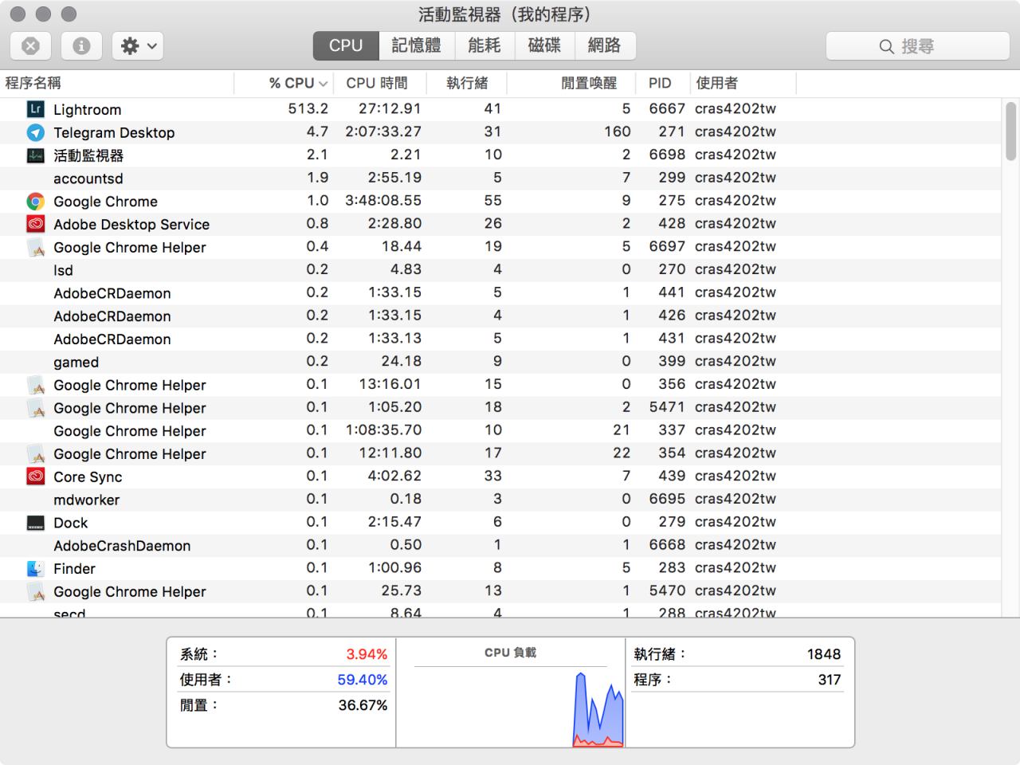The image size is (1020, 765).
Task: Click the Finder icon in process list
Action: click(x=35, y=569)
